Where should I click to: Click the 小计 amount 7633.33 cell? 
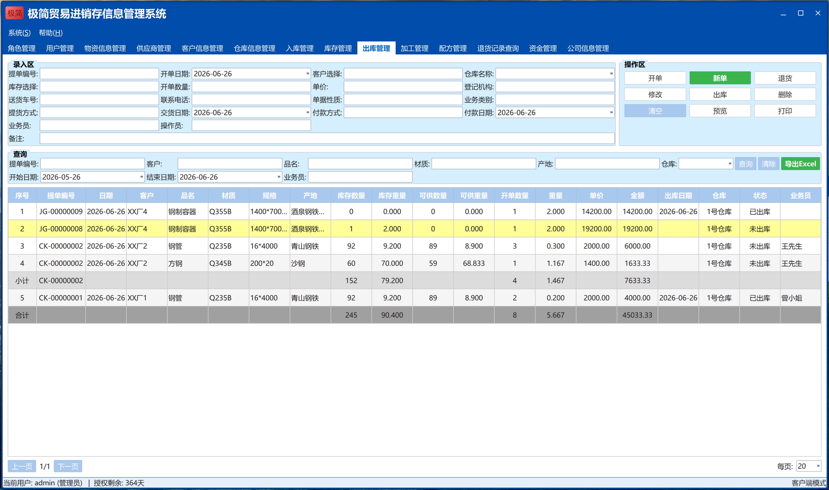coord(637,281)
